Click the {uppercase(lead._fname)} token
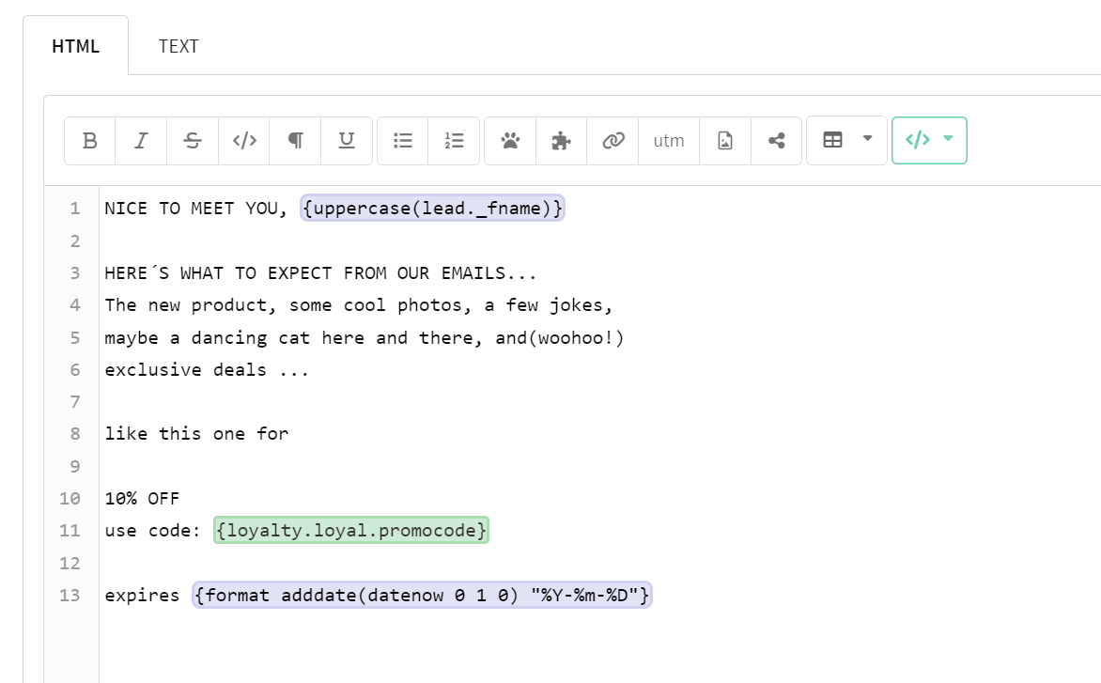This screenshot has width=1101, height=683. (x=432, y=208)
